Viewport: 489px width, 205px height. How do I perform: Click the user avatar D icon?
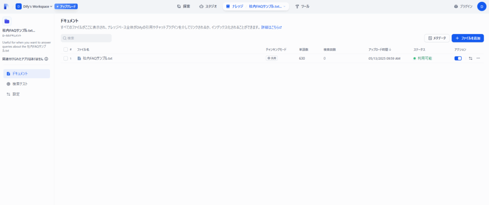(x=481, y=6)
